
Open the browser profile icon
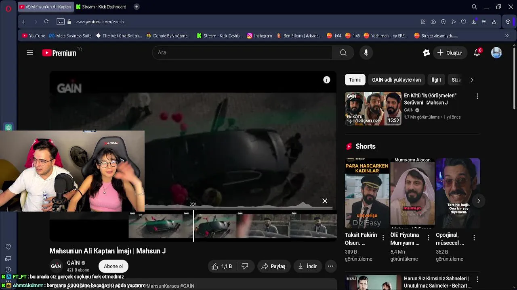[494, 22]
